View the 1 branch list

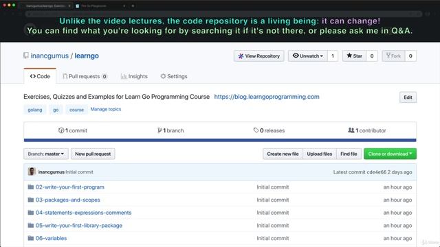point(170,130)
